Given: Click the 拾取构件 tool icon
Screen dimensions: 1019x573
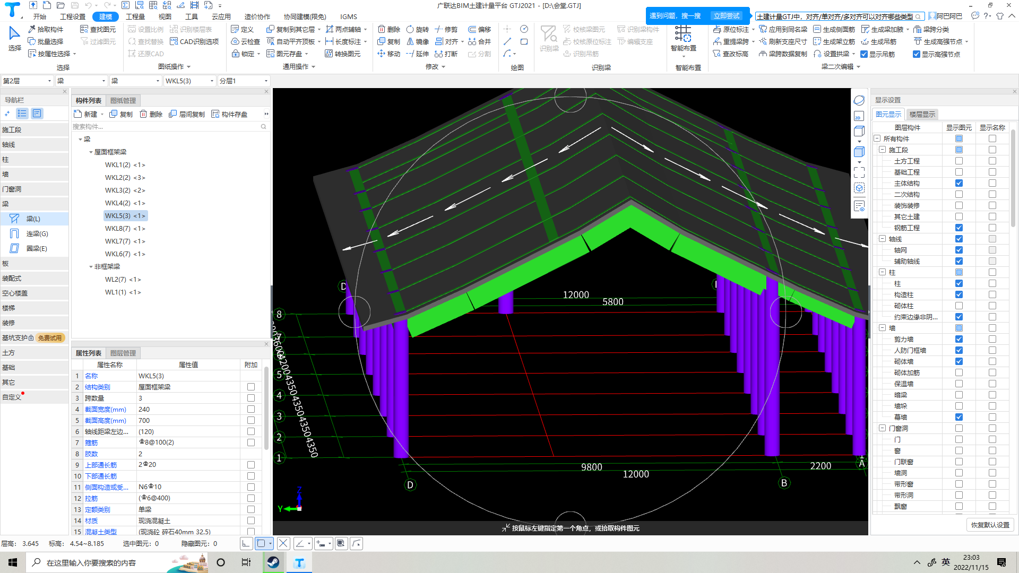Looking at the screenshot, I should point(32,29).
